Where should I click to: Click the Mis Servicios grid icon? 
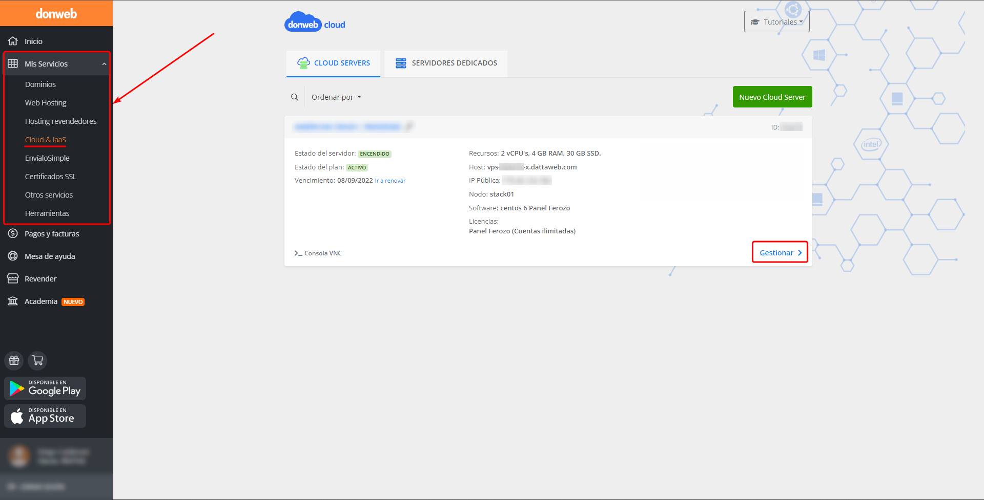pyautogui.click(x=13, y=63)
